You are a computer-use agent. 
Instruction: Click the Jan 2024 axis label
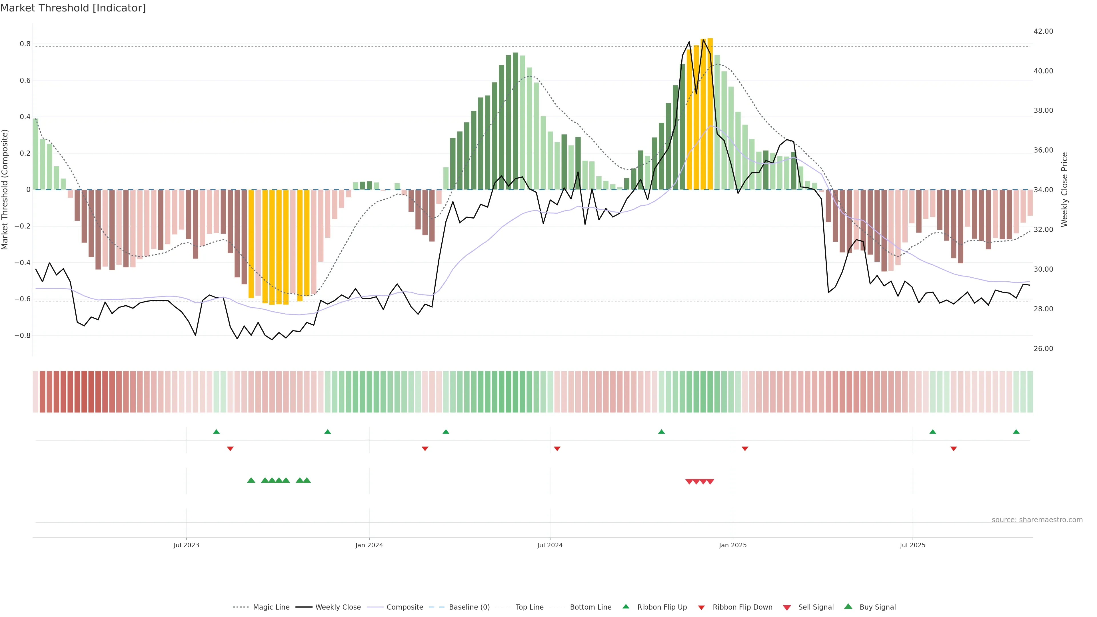click(369, 545)
